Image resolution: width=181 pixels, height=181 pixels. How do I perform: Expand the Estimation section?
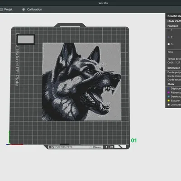(x=174, y=68)
